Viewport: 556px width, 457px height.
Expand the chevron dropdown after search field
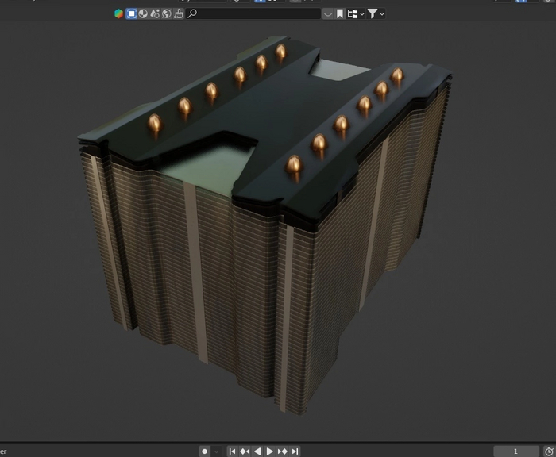click(328, 13)
